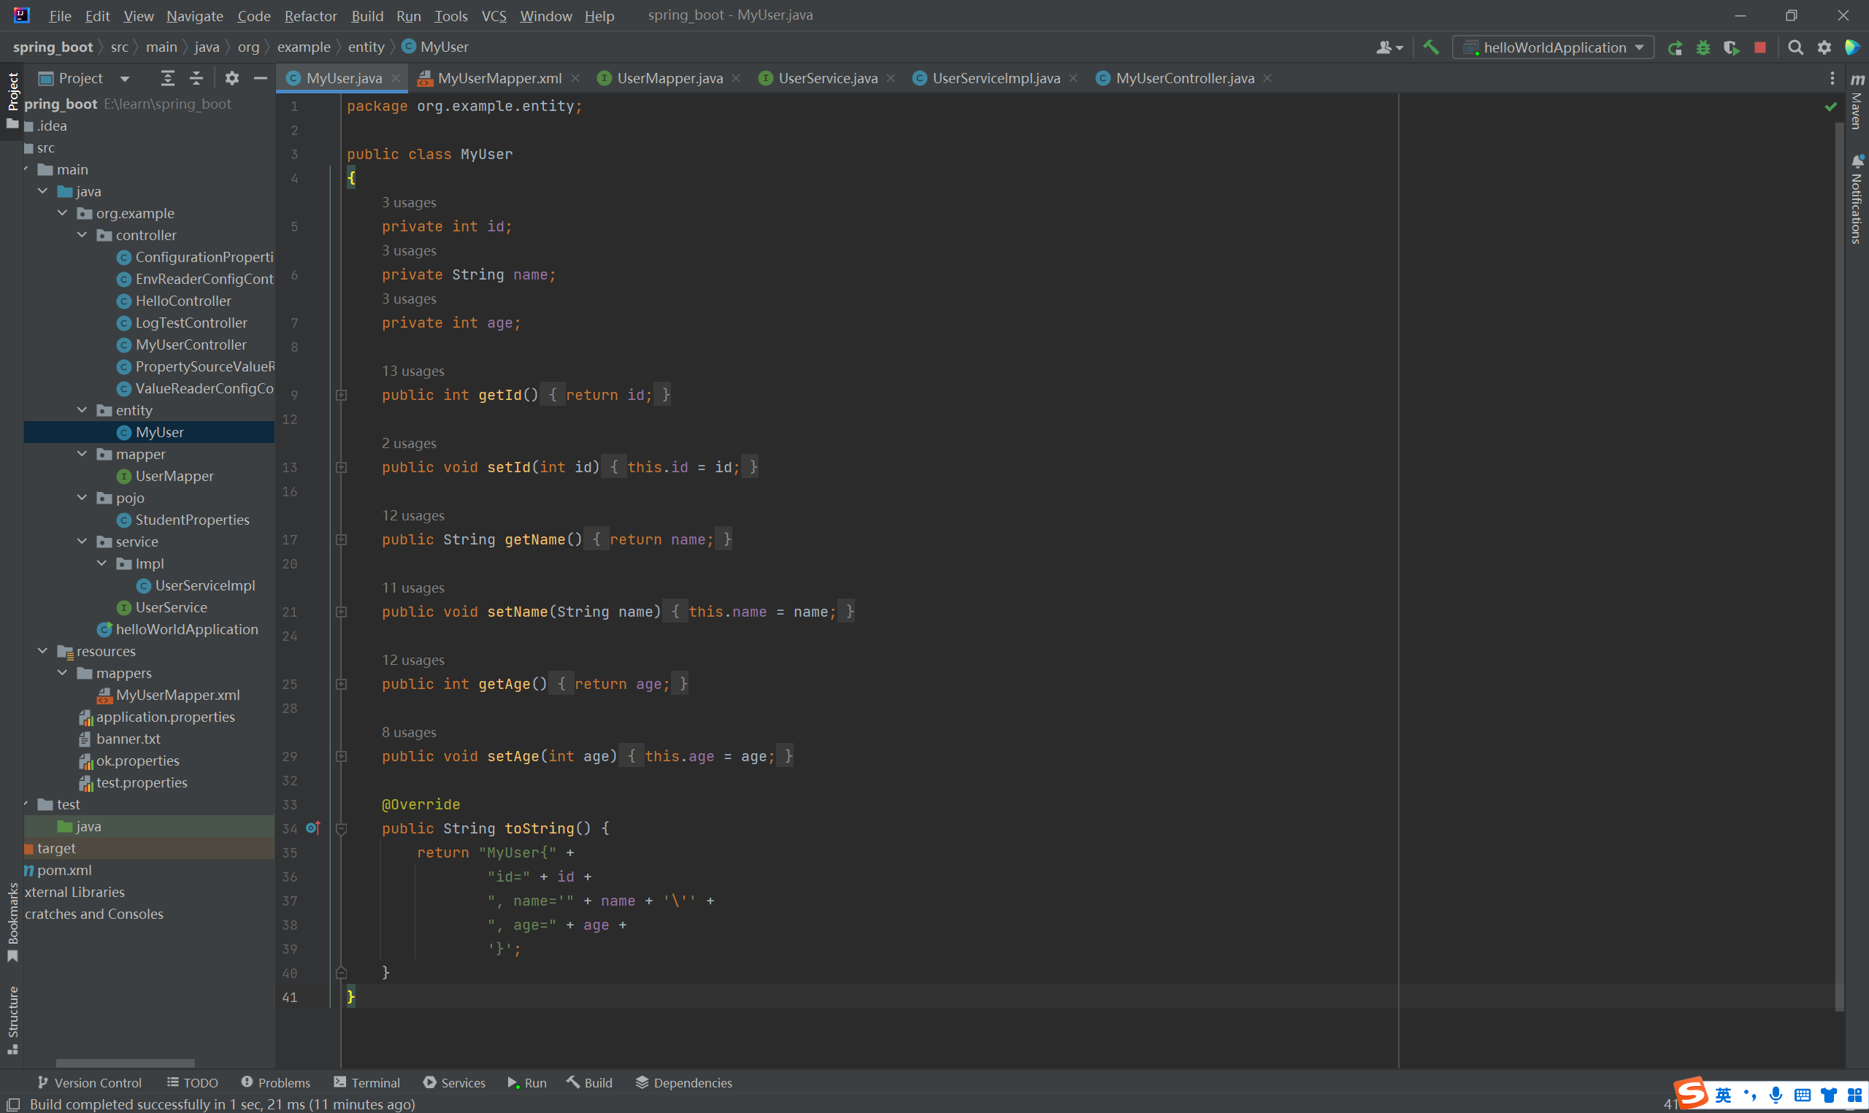Click the Debug bug icon
This screenshot has height=1113, width=1869.
pos(1703,47)
